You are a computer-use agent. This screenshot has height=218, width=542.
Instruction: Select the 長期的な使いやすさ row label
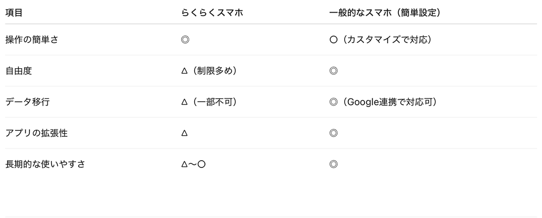point(45,164)
